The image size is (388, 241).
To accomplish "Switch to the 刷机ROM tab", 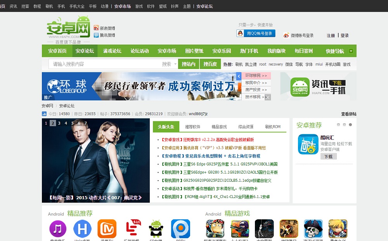I will (273, 127).
